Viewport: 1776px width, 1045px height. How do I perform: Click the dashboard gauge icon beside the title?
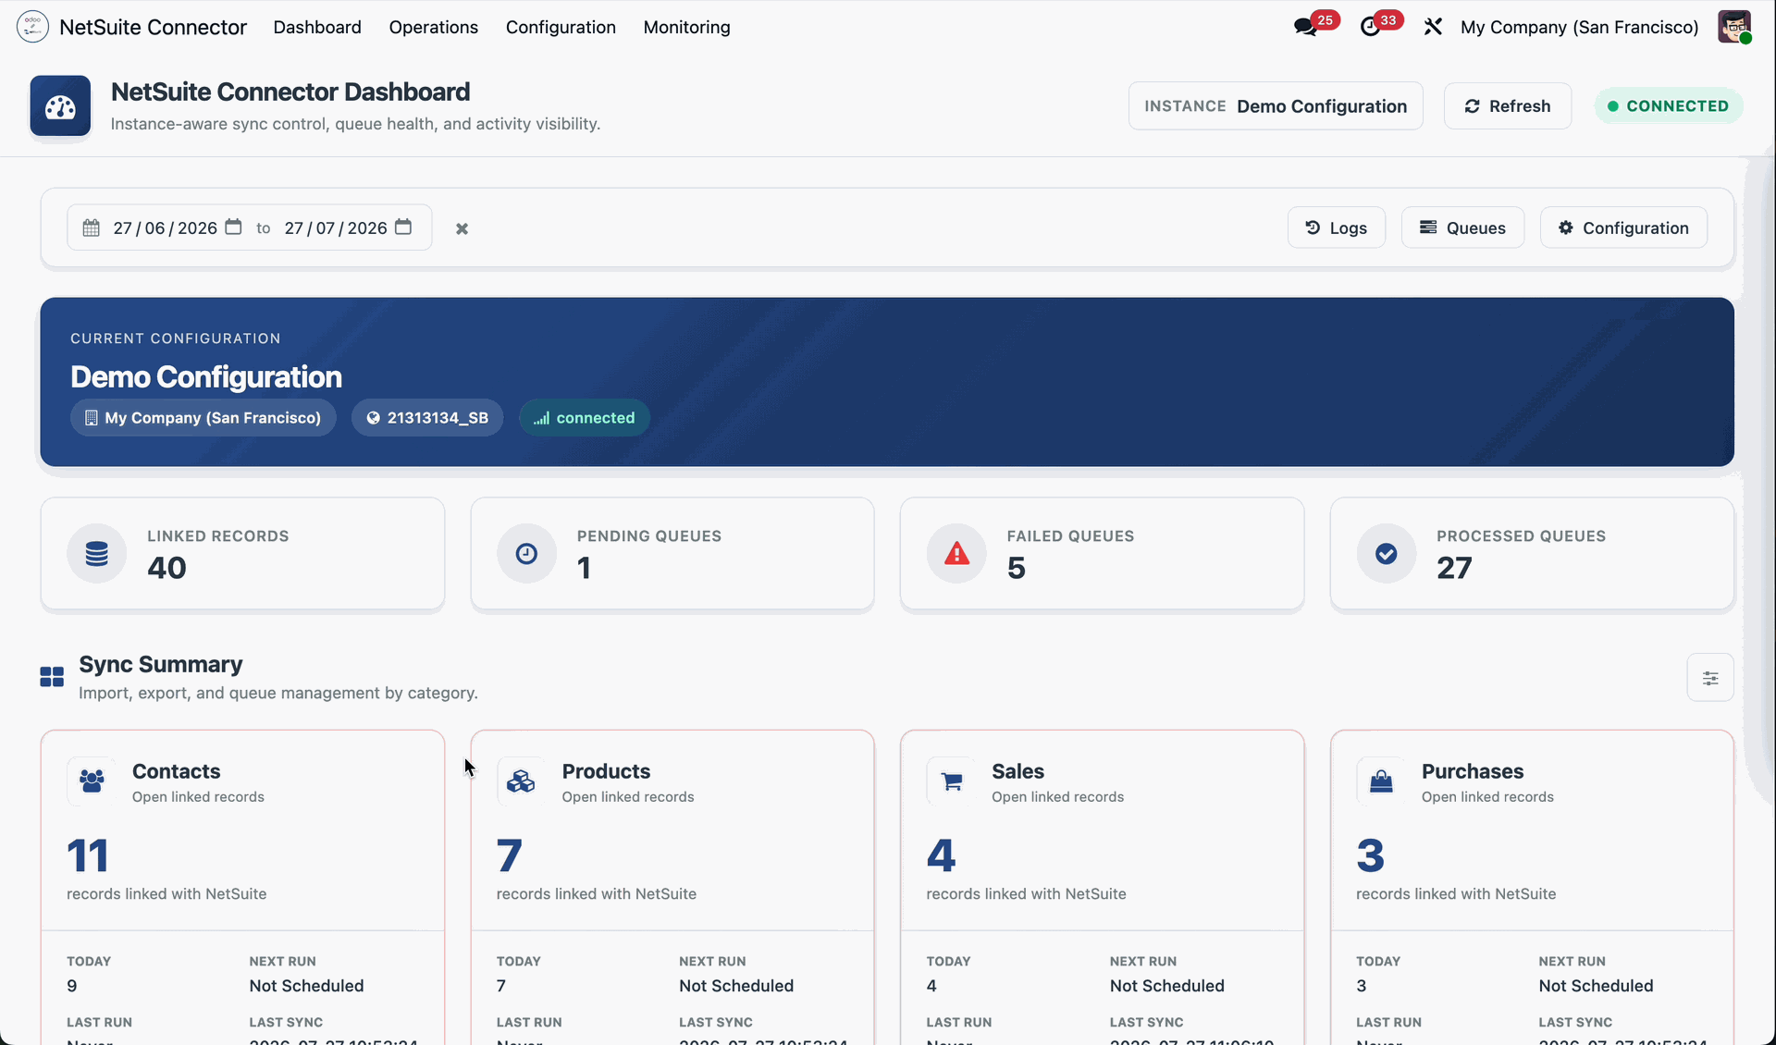(60, 106)
